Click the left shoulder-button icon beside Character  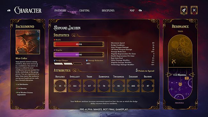click(x=9, y=10)
